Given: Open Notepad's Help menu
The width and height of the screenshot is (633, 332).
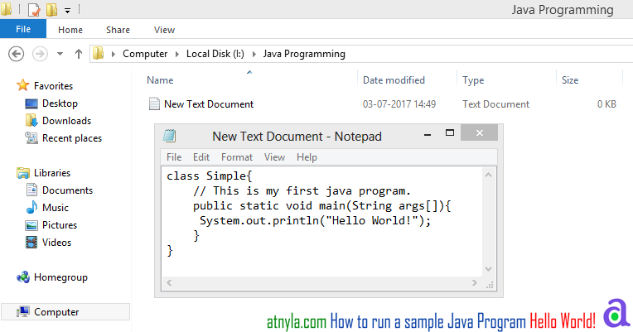Looking at the screenshot, I should point(307,157).
